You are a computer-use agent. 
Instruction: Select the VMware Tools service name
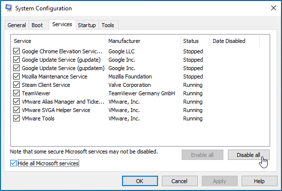(38, 118)
